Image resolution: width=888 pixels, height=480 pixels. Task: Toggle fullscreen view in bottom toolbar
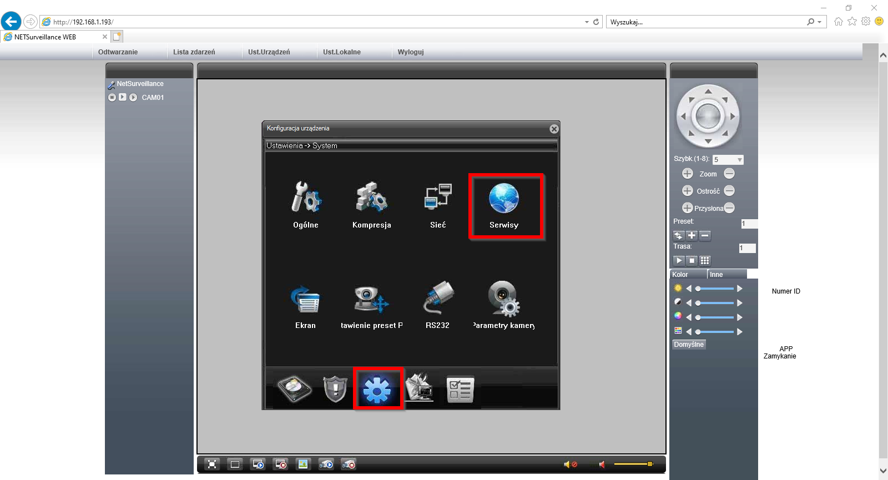coord(212,464)
